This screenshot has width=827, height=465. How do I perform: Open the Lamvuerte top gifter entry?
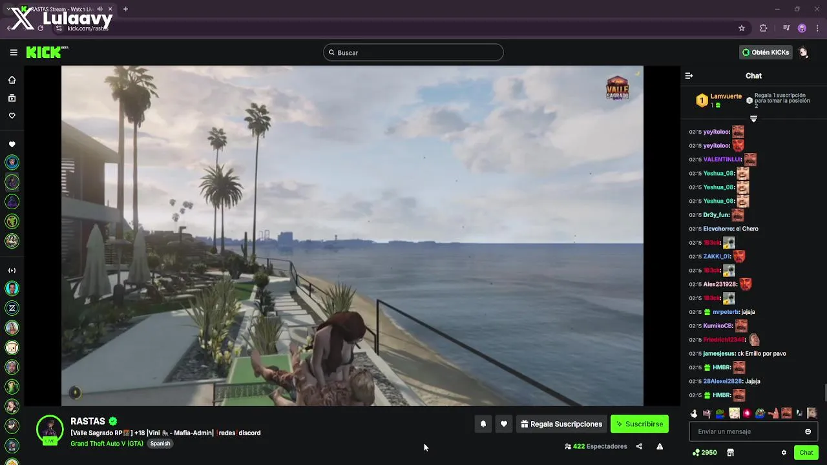720,100
